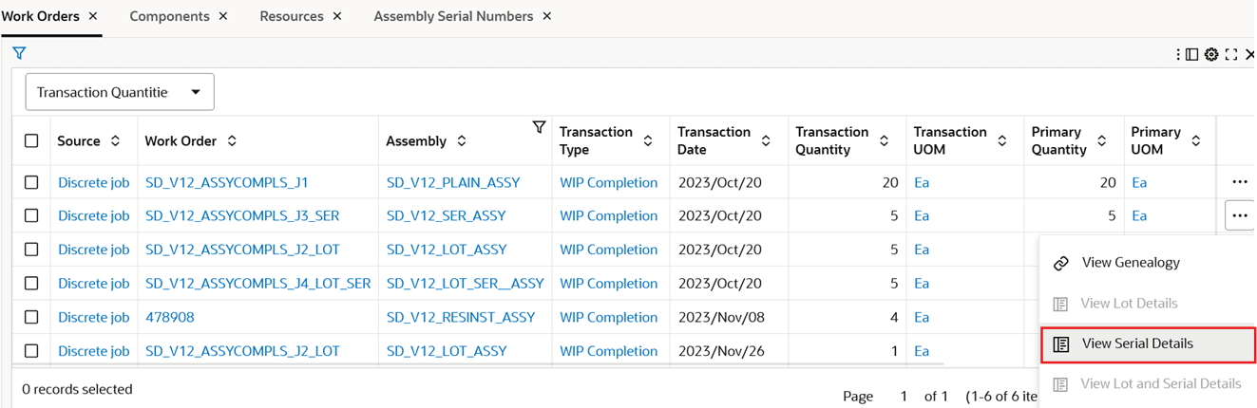Viewport: 1257px width, 408px height.
Task: Select the SD_V12_ASSYCOMPLS_J1 row checkbox
Action: point(31,182)
